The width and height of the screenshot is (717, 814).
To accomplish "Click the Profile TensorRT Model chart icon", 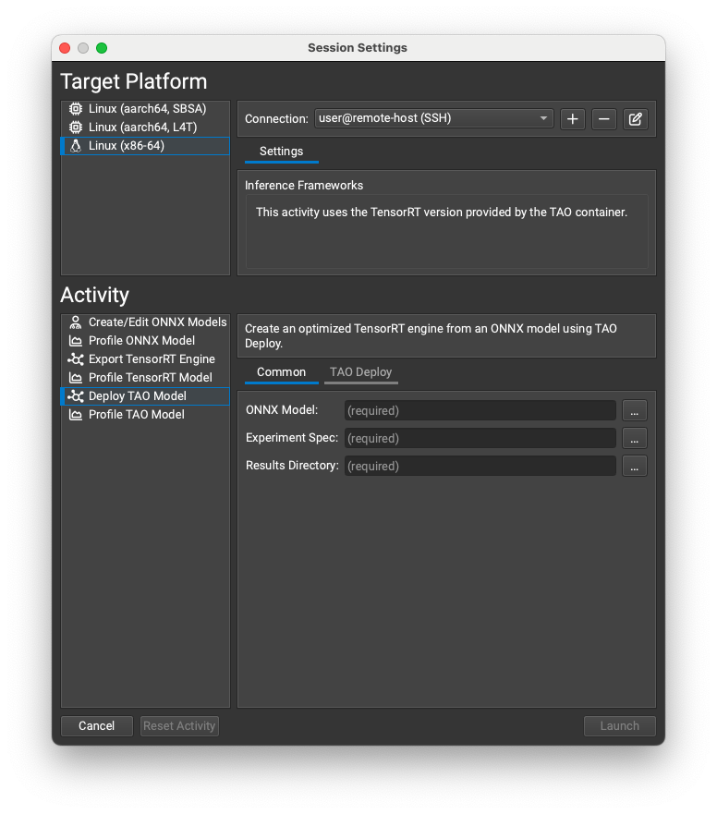I will click(74, 377).
